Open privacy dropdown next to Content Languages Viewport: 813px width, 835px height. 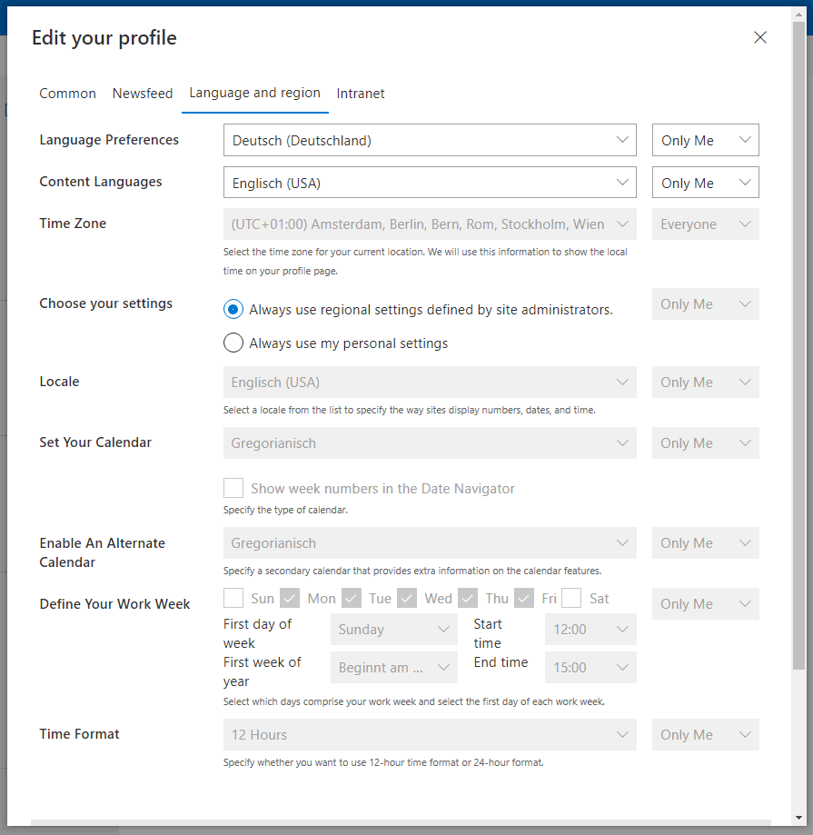point(705,183)
